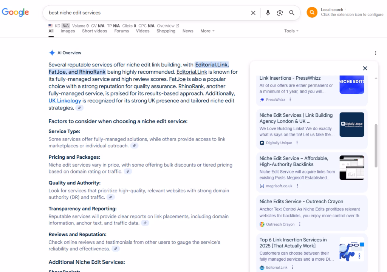Click the PressWhizz Niche Edits thumbnail
This screenshot has height=272, width=387.
(352, 84)
